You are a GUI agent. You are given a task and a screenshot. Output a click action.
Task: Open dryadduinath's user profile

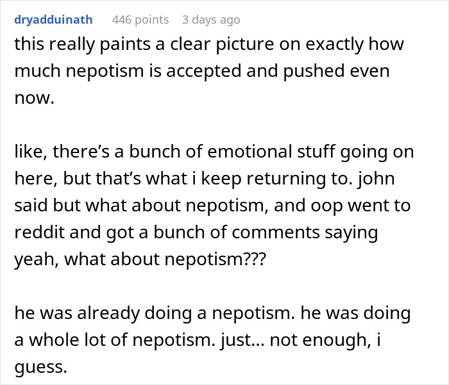pyautogui.click(x=53, y=20)
